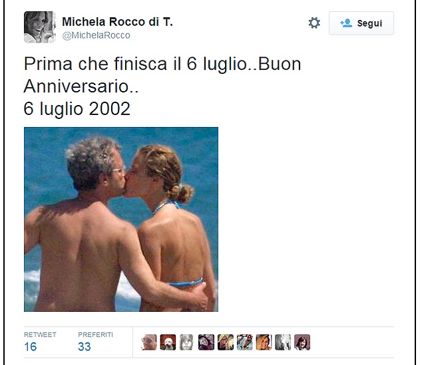
Task: Click the RETWEET label
Action: coord(40,334)
